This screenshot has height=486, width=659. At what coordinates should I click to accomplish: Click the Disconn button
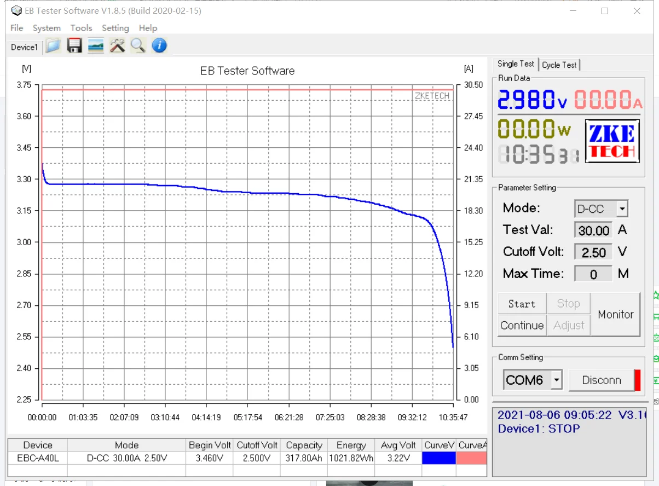click(601, 380)
